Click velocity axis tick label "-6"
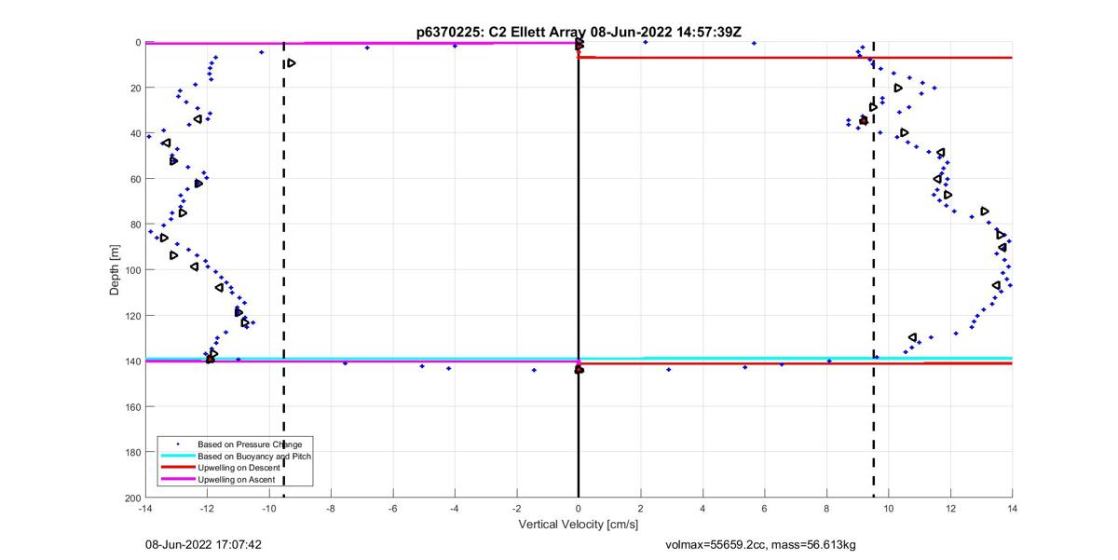 393,509
